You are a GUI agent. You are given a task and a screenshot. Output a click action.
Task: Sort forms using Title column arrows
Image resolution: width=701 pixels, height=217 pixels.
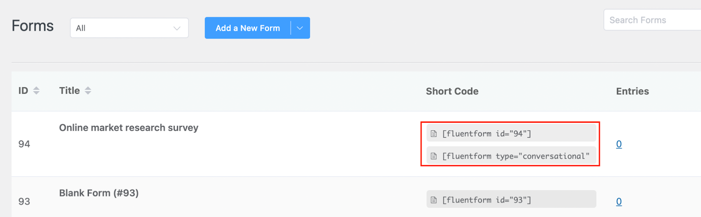pos(88,91)
